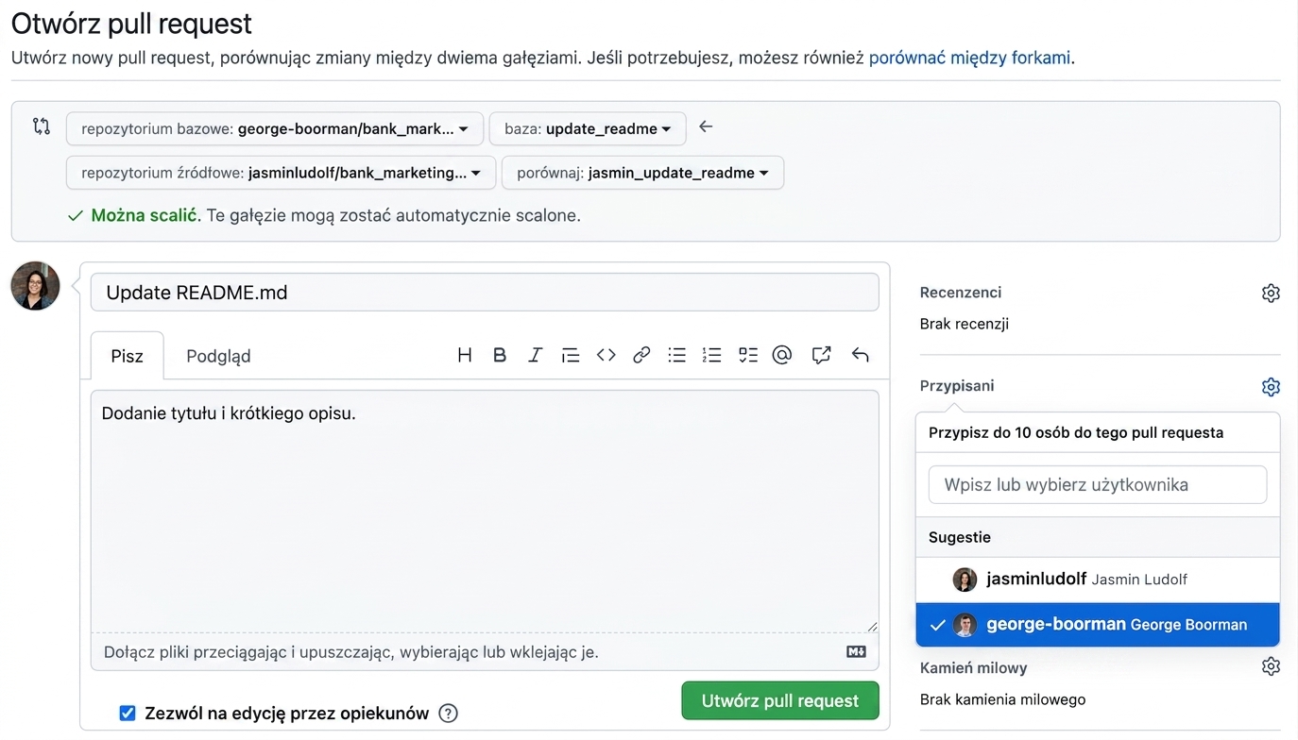Click the Brak recenzji text
1298x740 pixels.
coord(965,324)
